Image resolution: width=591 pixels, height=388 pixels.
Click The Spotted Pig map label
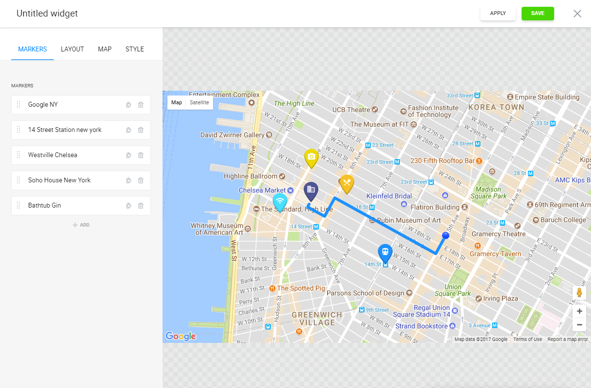pyautogui.click(x=301, y=289)
